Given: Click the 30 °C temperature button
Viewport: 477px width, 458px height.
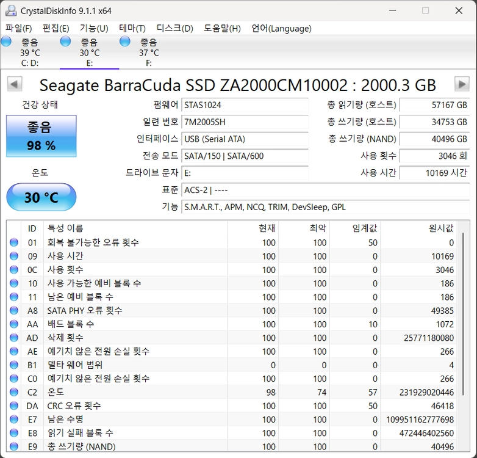Looking at the screenshot, I should coord(41,197).
